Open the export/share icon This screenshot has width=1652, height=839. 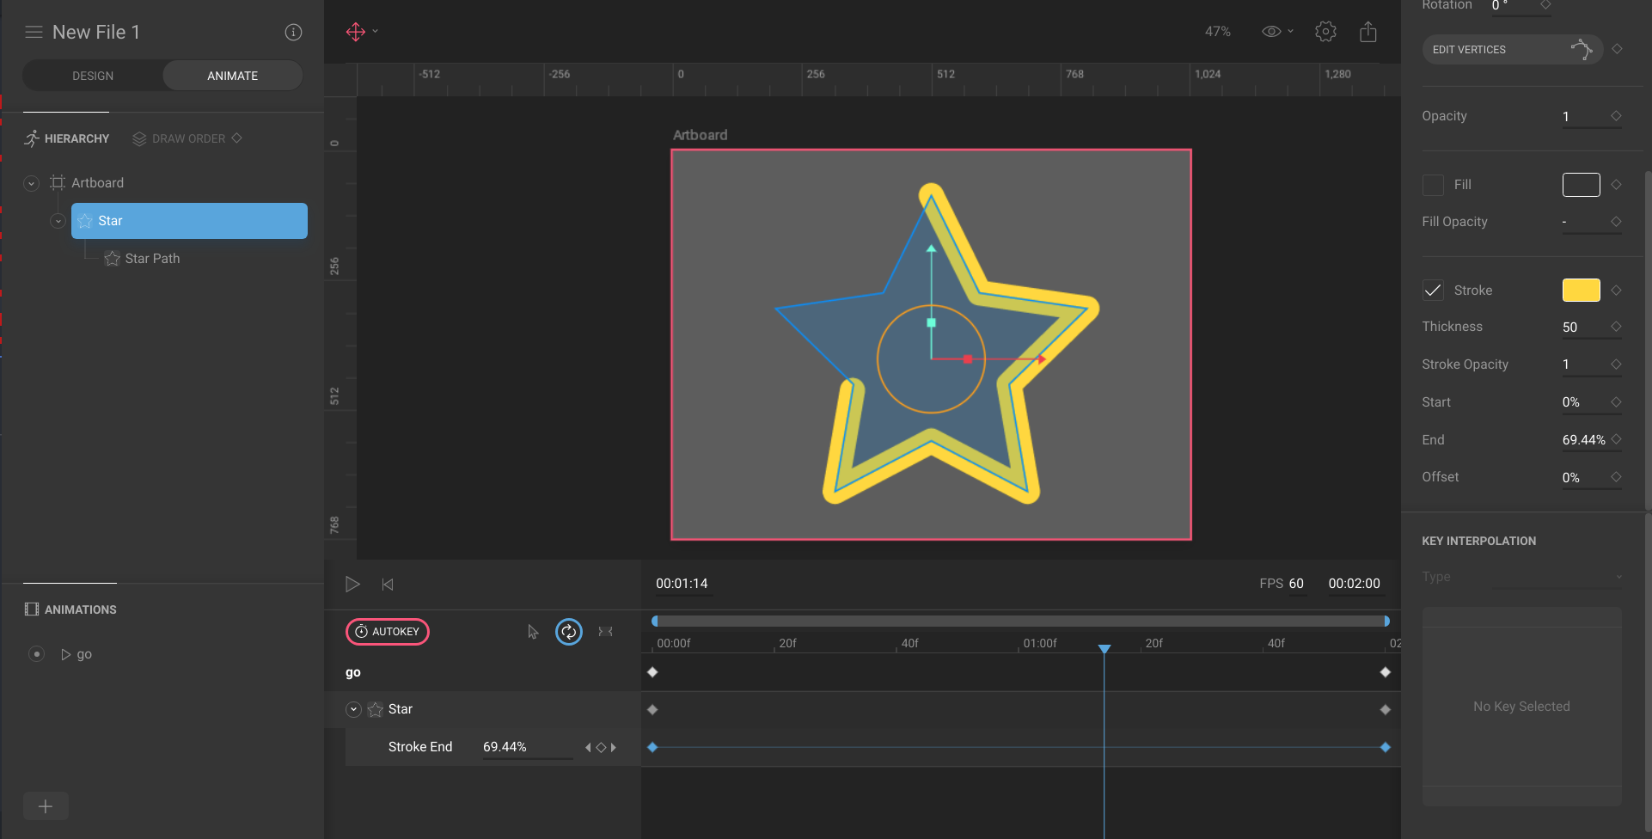point(1367,32)
